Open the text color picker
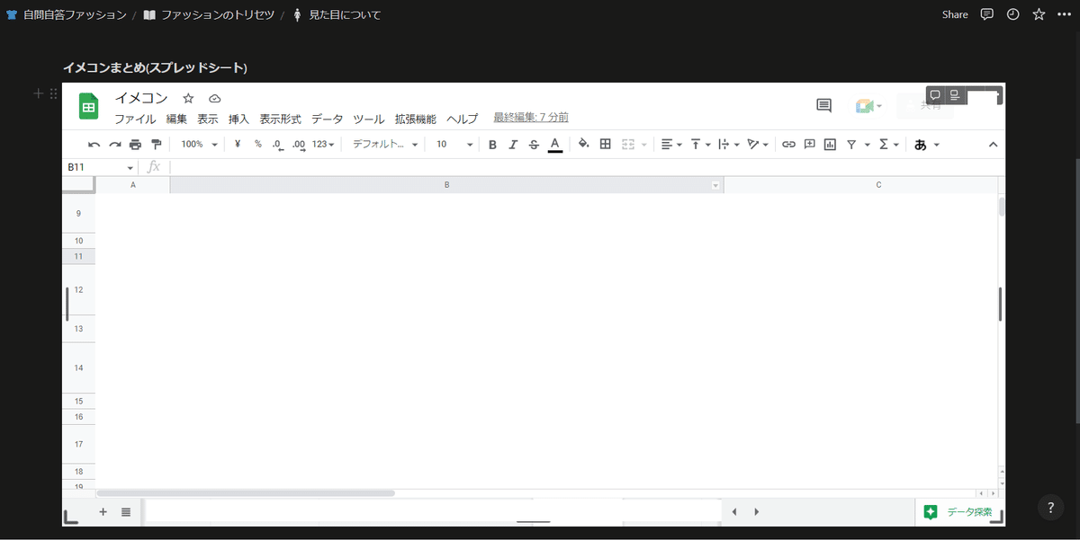This screenshot has width=1080, height=540. click(555, 144)
